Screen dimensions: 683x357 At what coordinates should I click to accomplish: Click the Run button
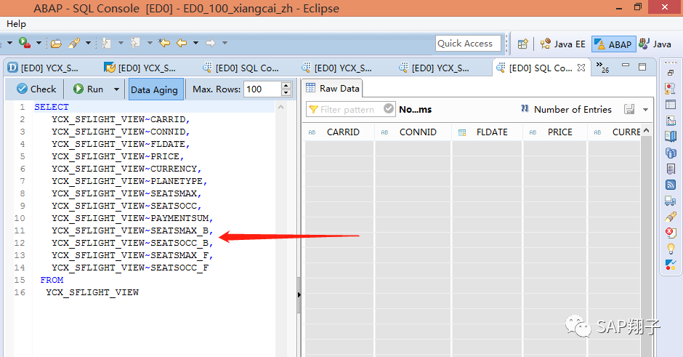click(89, 89)
